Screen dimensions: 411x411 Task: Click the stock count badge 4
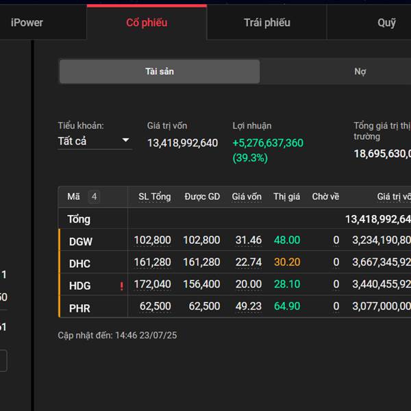pos(95,197)
